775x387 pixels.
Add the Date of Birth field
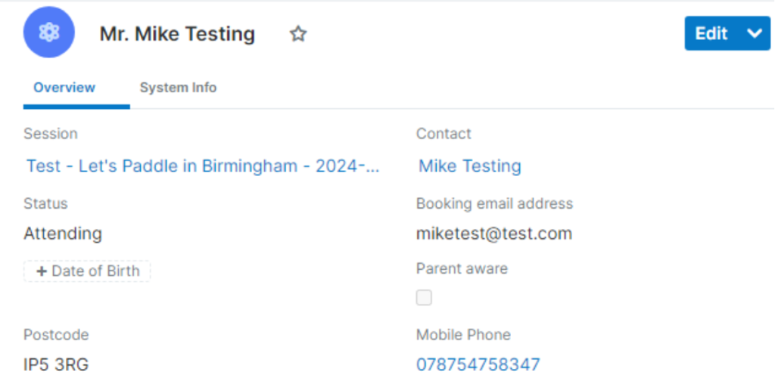tap(87, 271)
